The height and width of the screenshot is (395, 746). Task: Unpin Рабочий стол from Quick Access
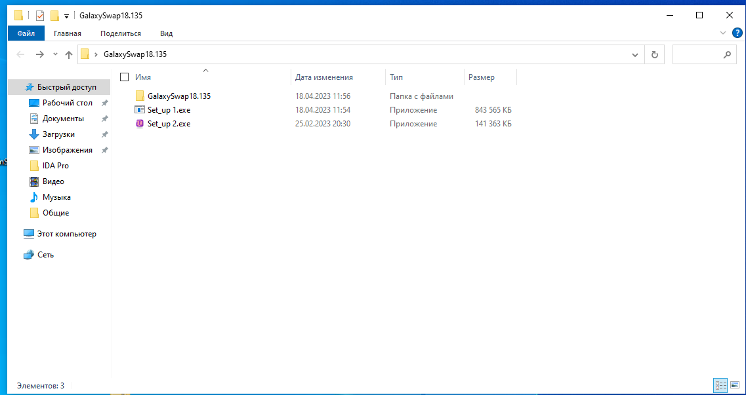(x=105, y=103)
